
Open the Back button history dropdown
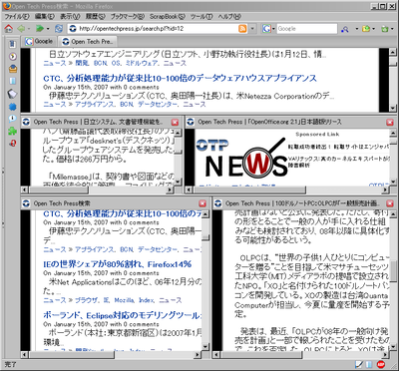pos(29,29)
